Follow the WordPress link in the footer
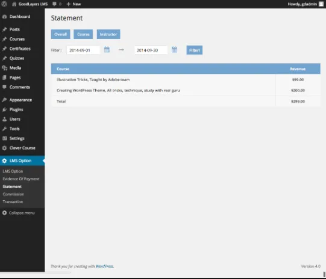Viewport: 326px width, 279px height. tap(105, 266)
